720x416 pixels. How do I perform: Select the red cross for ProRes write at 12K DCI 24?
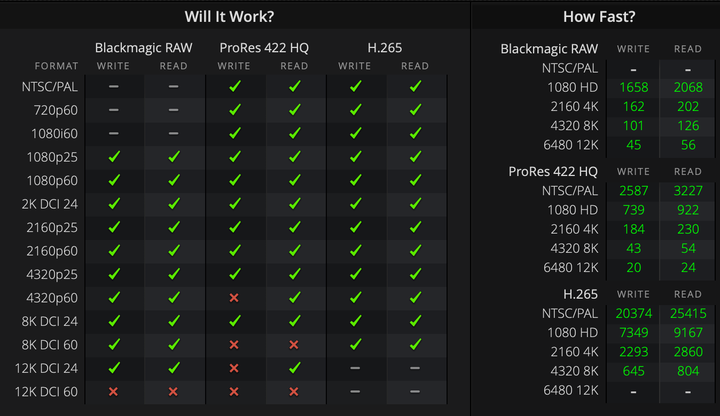(234, 369)
